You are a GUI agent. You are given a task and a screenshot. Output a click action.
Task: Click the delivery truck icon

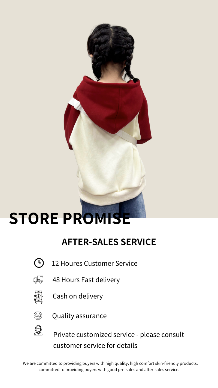click(x=38, y=279)
